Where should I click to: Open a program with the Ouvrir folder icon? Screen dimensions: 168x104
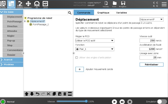pos(115,4)
